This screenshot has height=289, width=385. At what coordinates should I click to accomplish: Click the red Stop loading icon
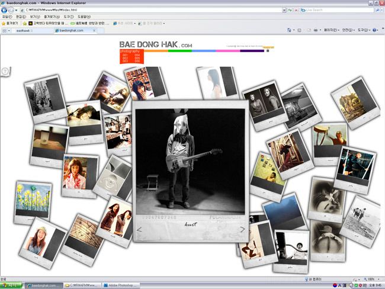296,10
